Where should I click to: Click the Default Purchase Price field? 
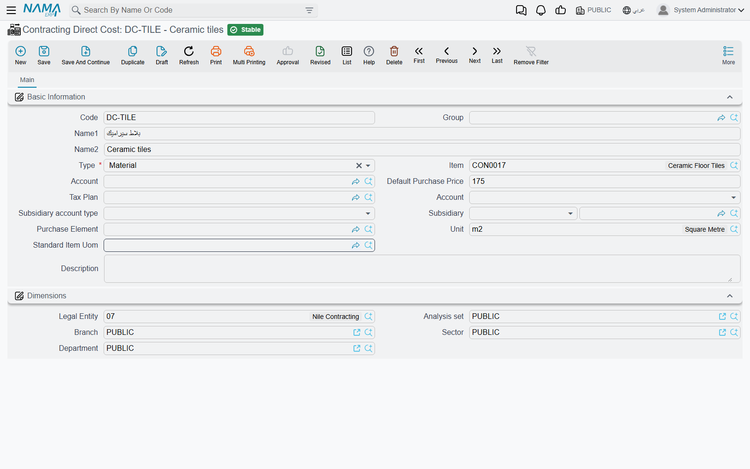tap(605, 182)
